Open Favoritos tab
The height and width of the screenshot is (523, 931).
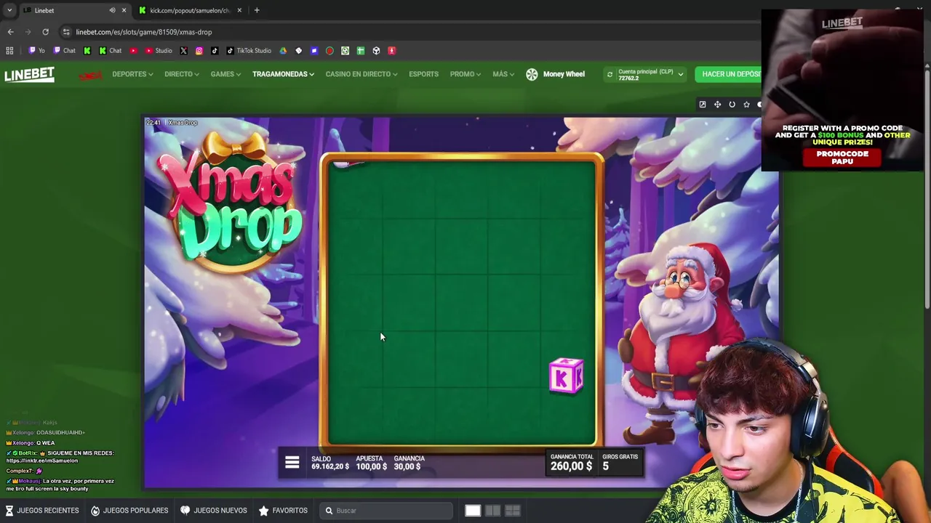click(x=283, y=511)
